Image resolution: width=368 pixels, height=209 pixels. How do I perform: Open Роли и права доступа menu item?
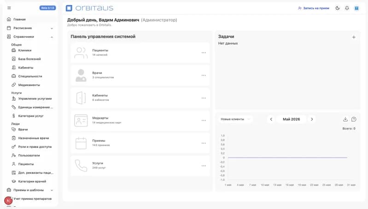[35, 147]
